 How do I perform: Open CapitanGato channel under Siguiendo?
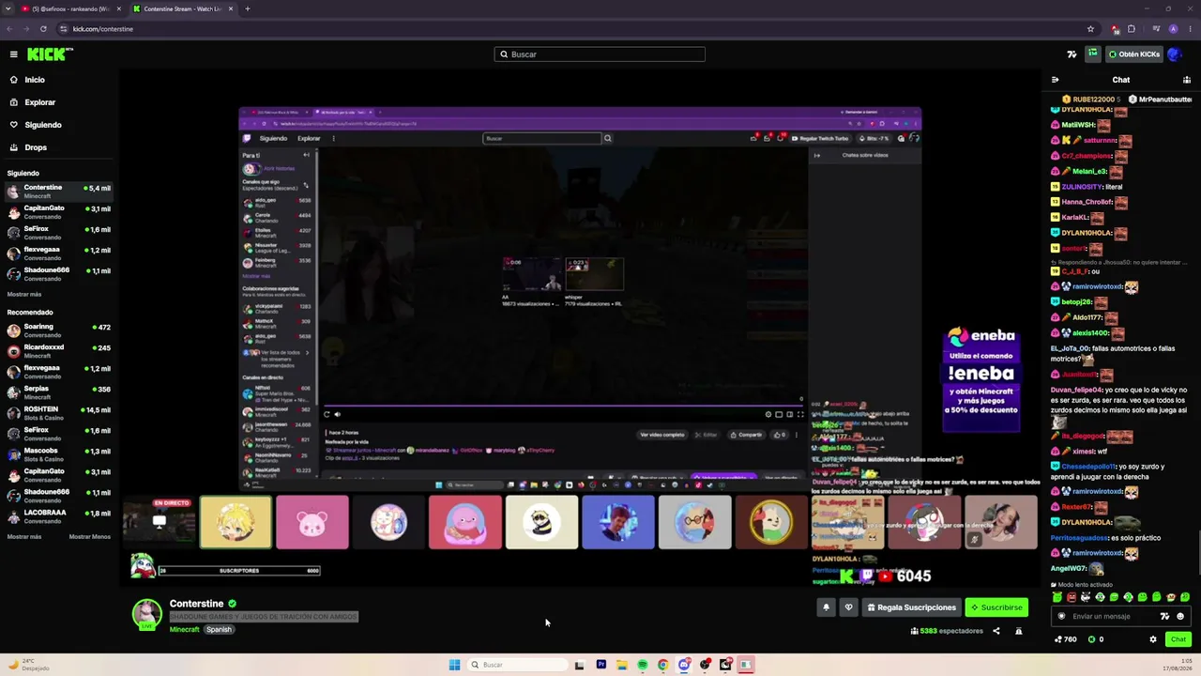tap(58, 212)
